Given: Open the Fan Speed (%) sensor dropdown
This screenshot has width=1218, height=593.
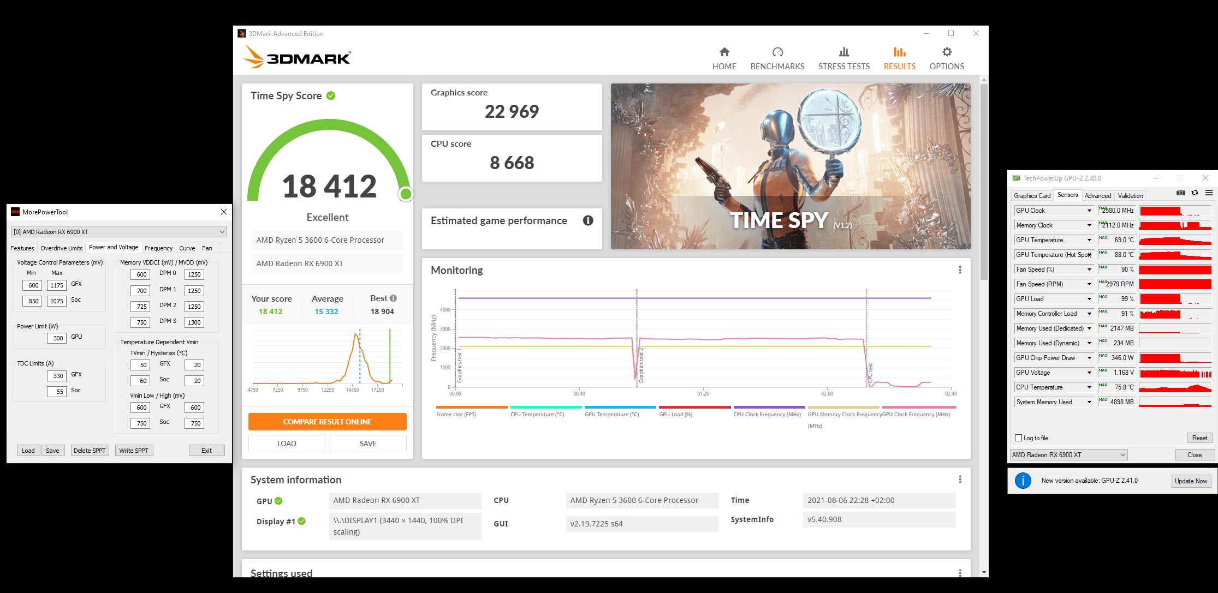Looking at the screenshot, I should pos(1089,269).
